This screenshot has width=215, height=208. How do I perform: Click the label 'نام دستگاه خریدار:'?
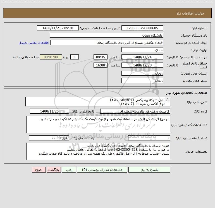(194, 35)
